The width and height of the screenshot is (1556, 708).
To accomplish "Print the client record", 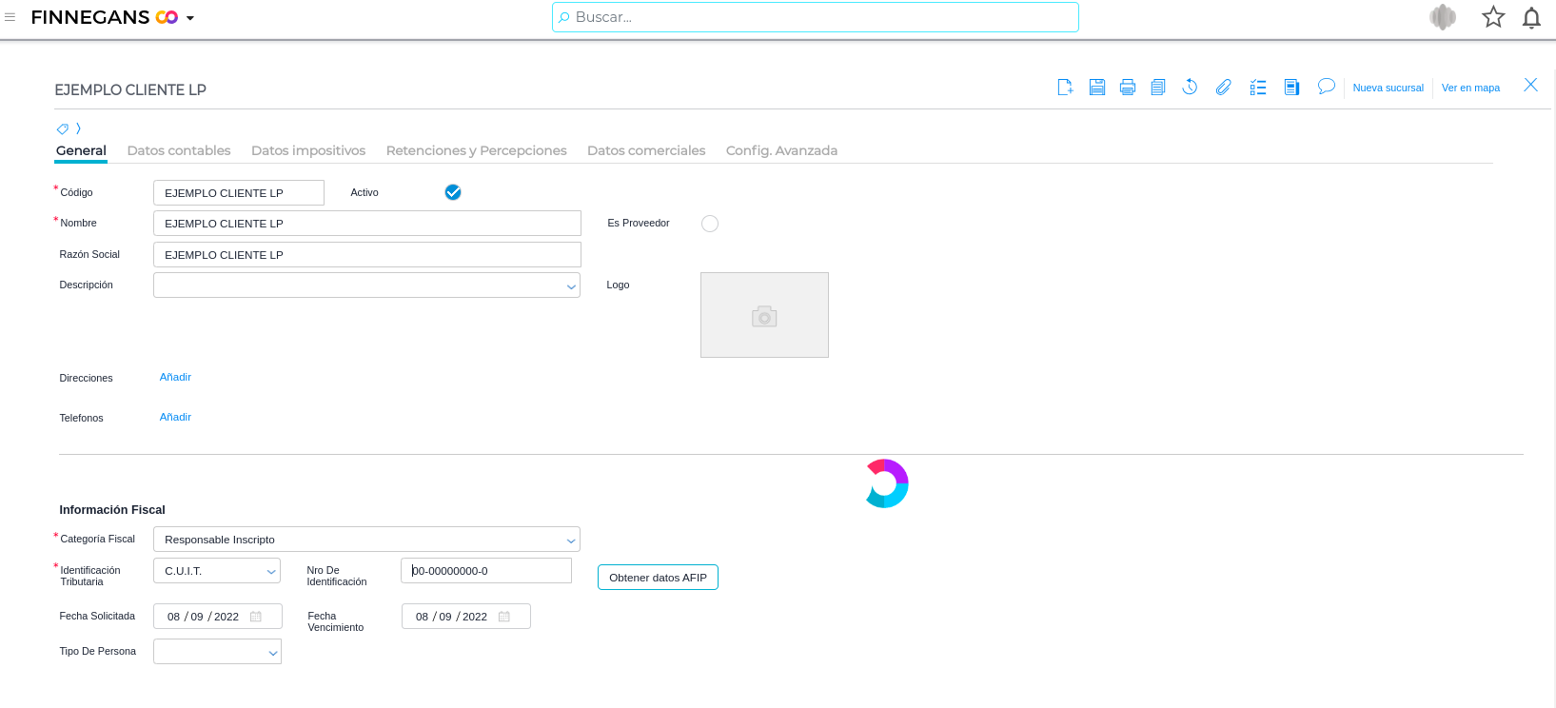I will pos(1128,88).
